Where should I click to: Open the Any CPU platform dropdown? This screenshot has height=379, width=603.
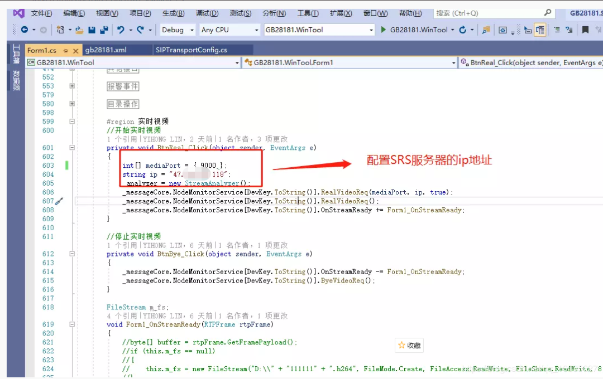229,30
